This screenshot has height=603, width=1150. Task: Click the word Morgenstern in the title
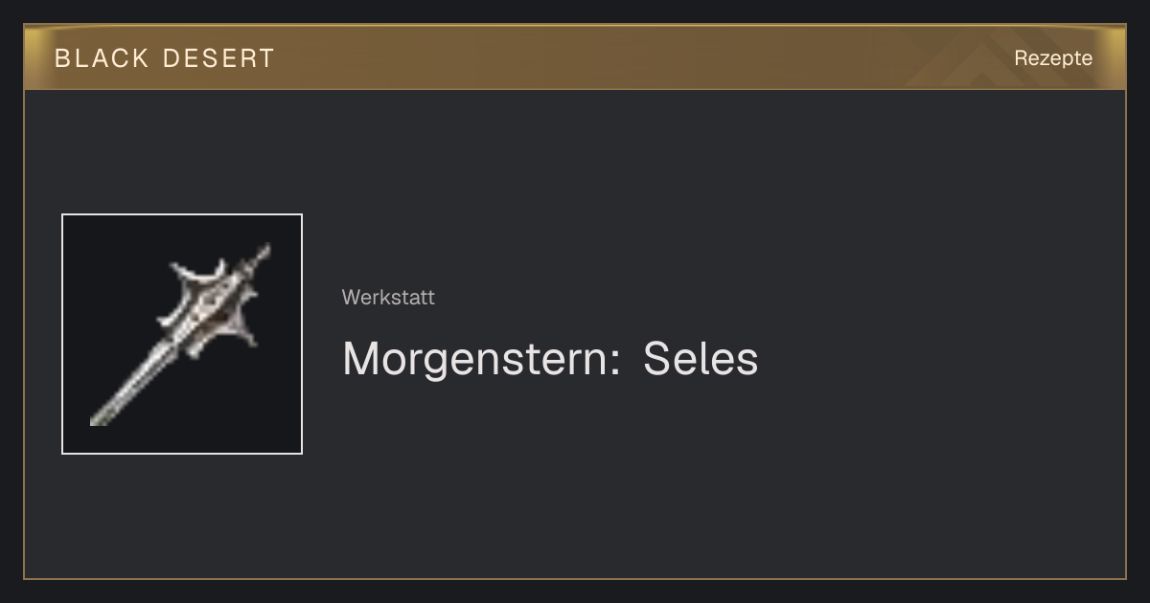(481, 359)
